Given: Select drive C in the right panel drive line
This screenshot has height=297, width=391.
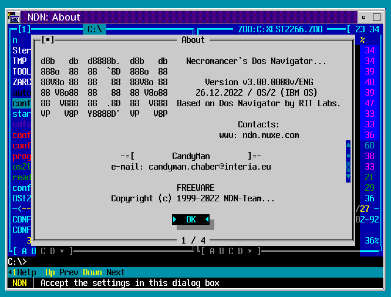Looking at the screenshot, I should click(231, 251).
